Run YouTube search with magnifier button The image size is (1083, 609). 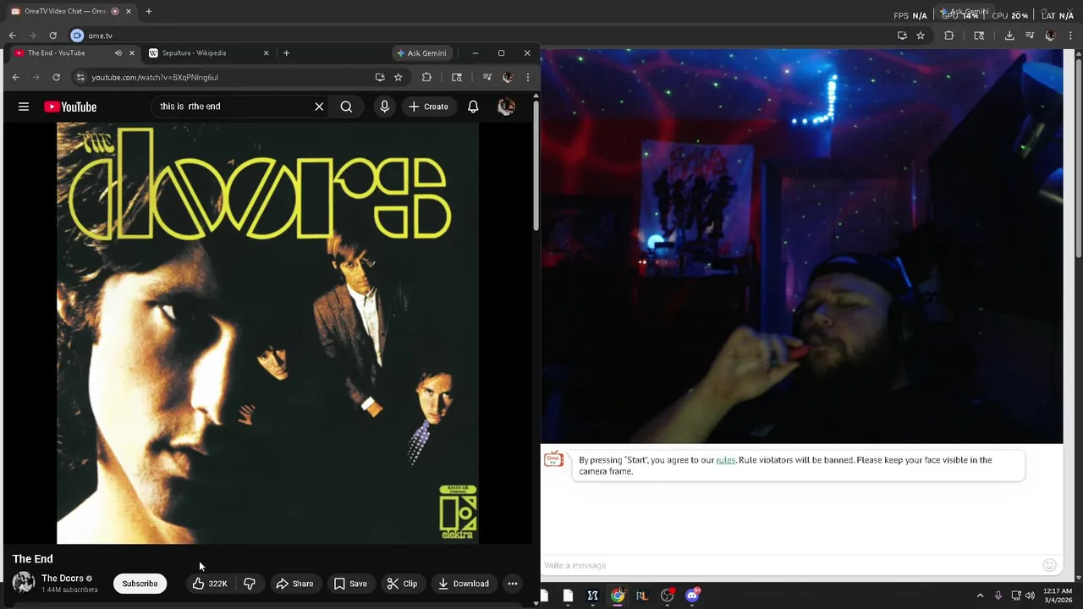point(346,107)
